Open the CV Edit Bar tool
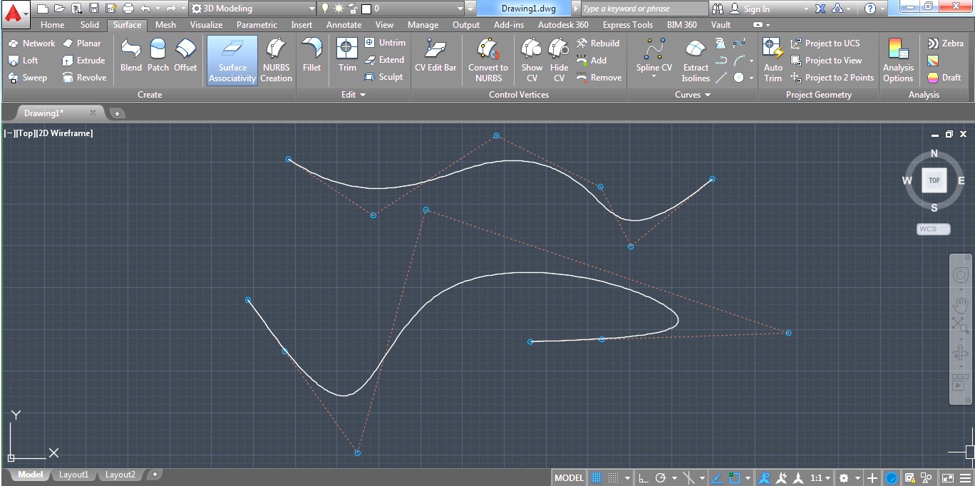This screenshot has width=975, height=486. point(435,56)
